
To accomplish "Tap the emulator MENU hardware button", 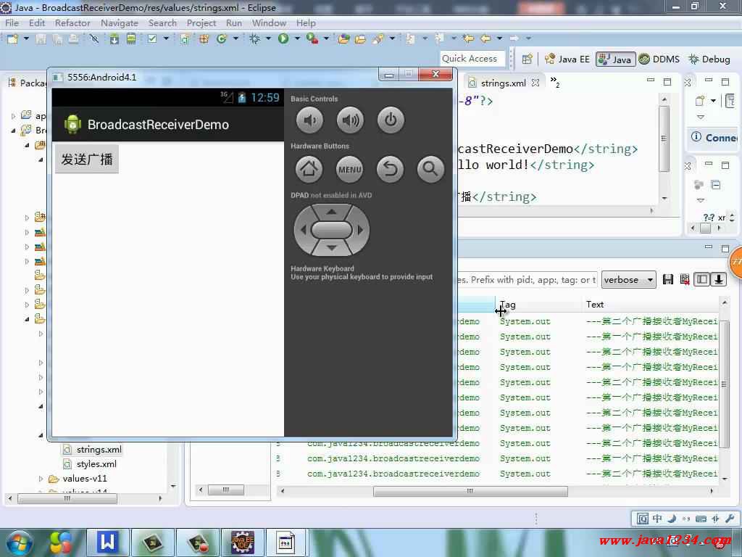I will click(x=350, y=169).
